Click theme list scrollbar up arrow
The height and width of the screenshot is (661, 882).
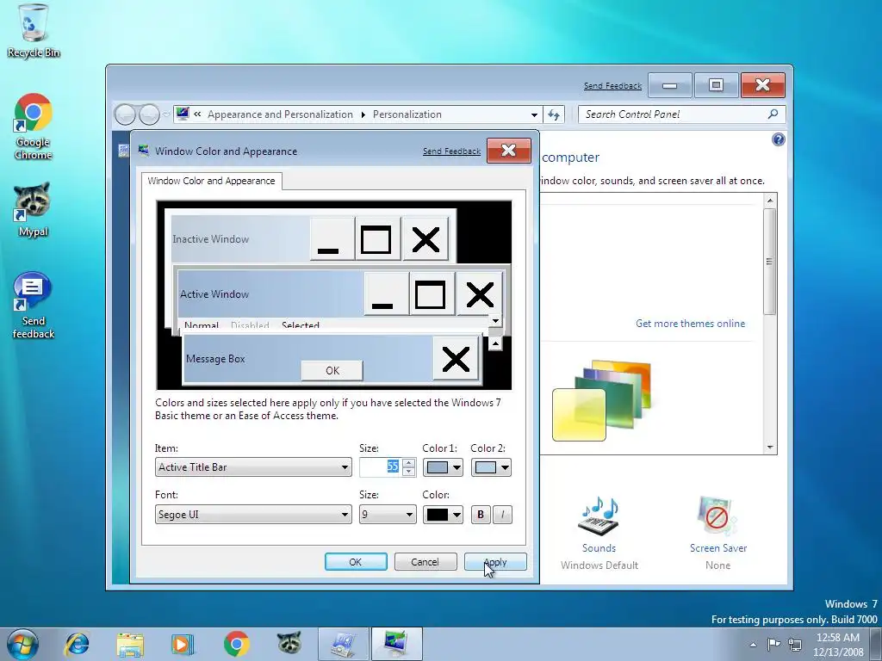pos(770,200)
